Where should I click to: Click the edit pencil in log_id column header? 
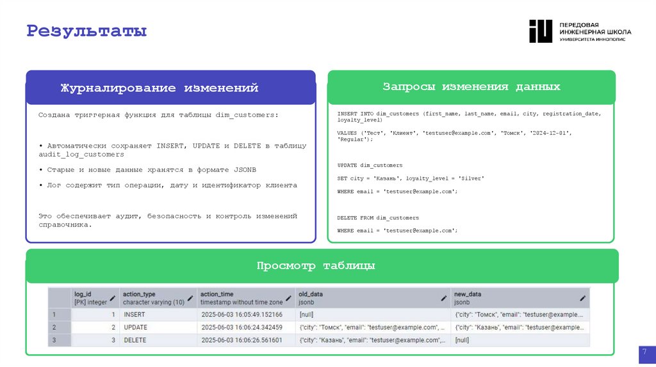112,298
